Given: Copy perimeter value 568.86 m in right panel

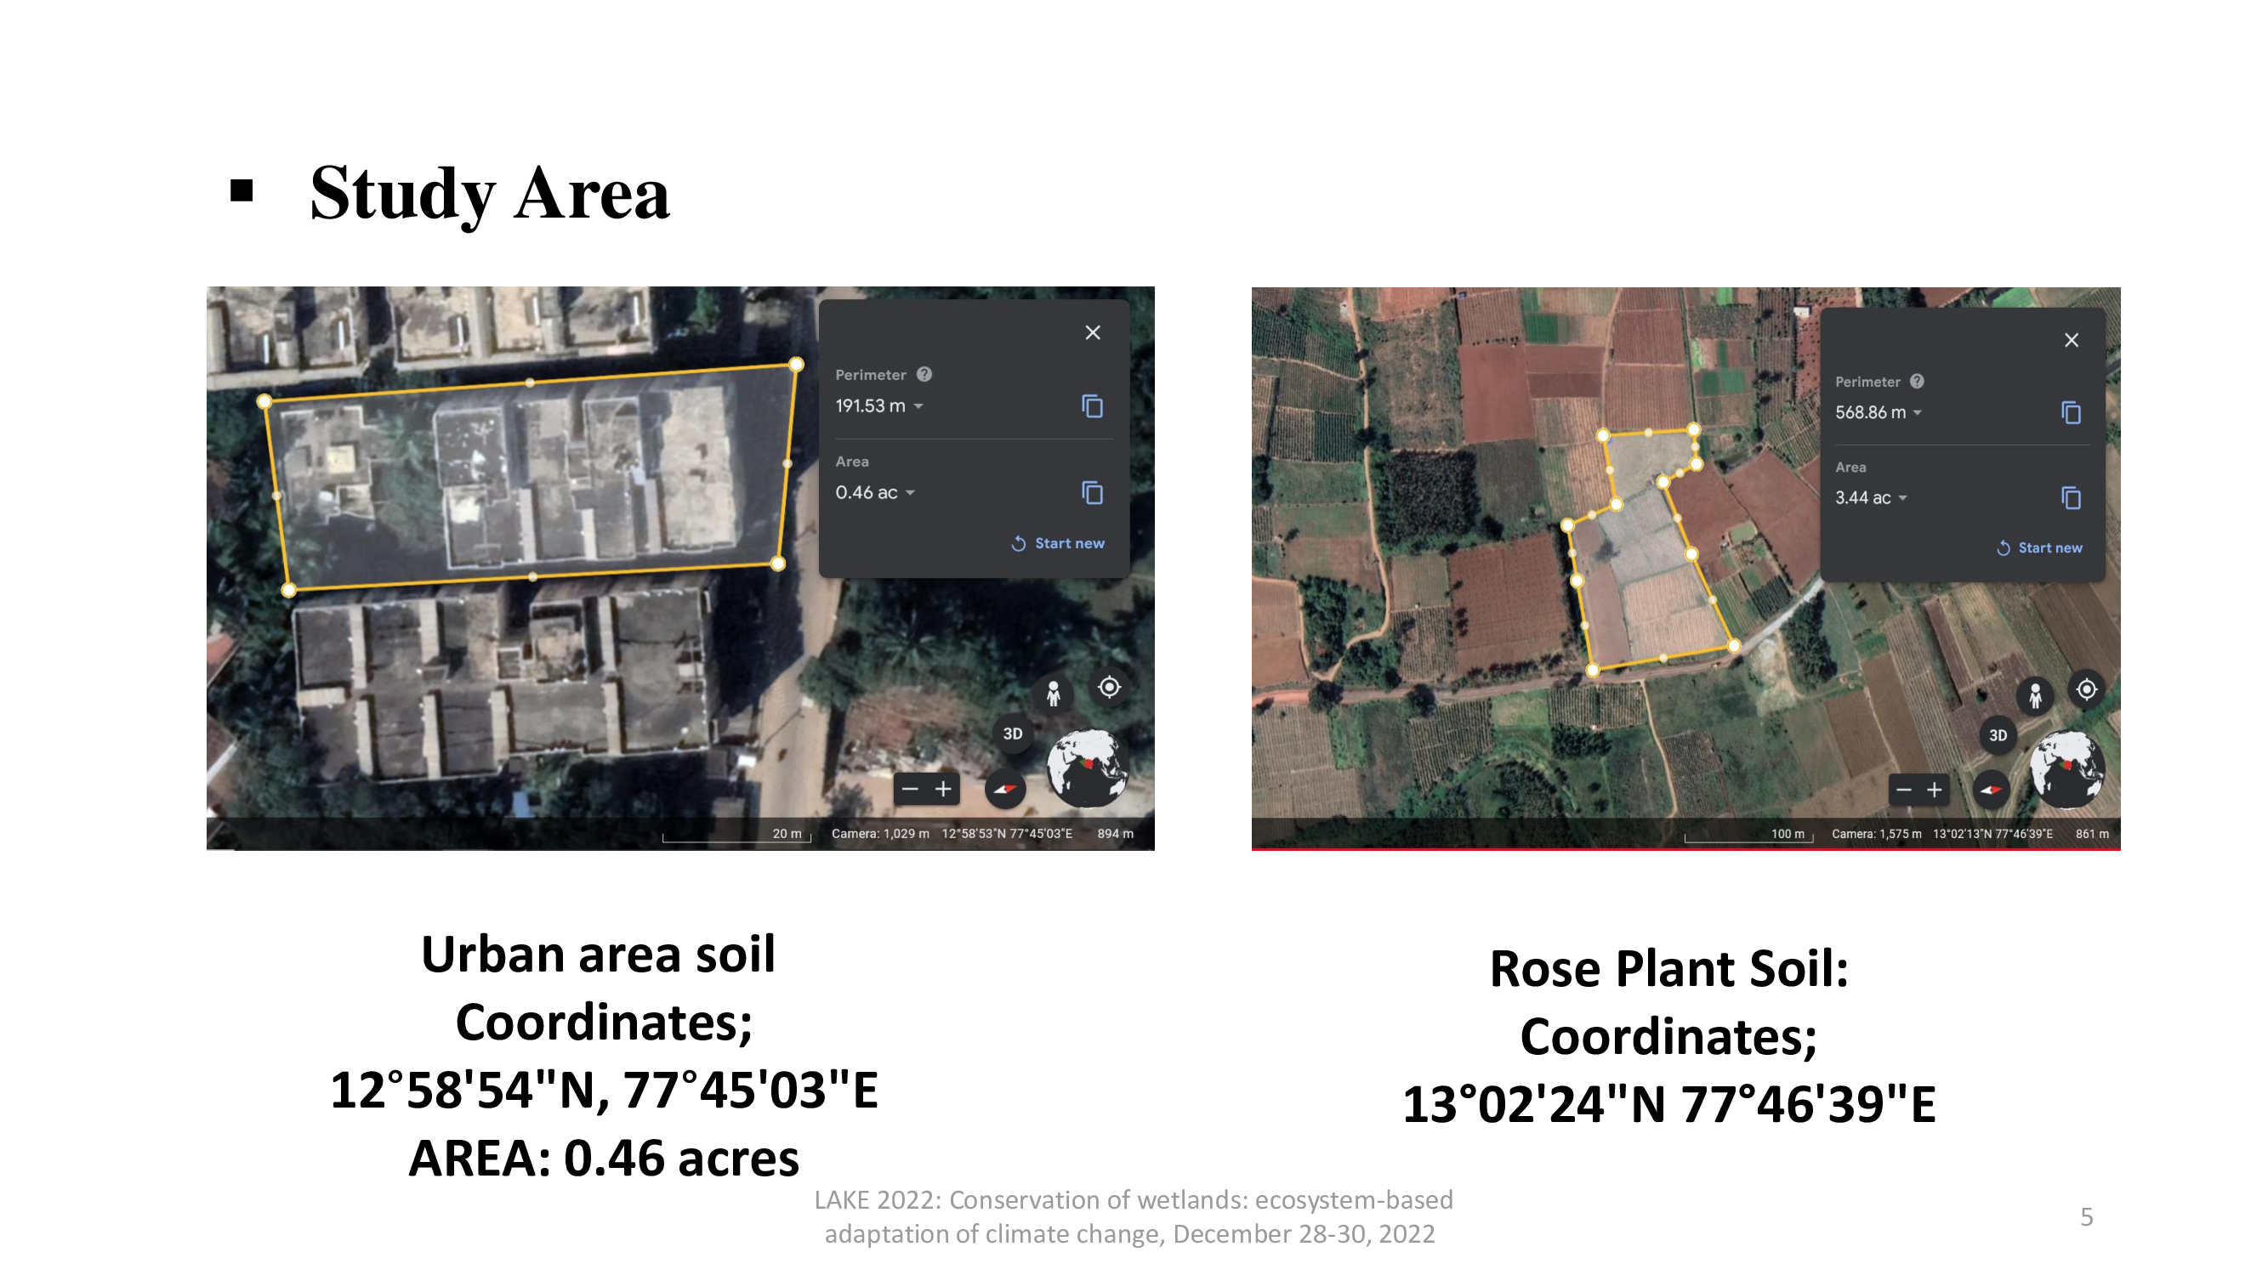Looking at the screenshot, I should coord(2071,413).
